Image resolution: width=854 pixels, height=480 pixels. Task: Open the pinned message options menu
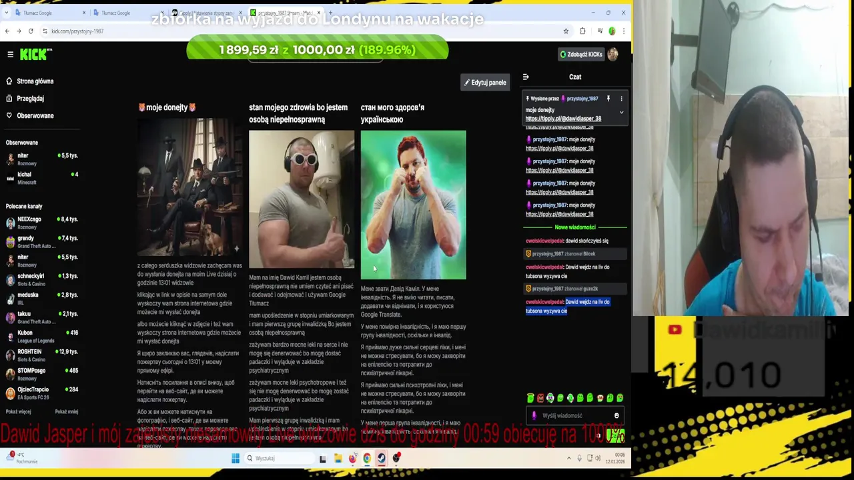coord(621,99)
